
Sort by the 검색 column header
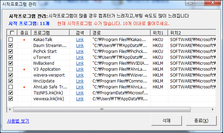coord(80,33)
